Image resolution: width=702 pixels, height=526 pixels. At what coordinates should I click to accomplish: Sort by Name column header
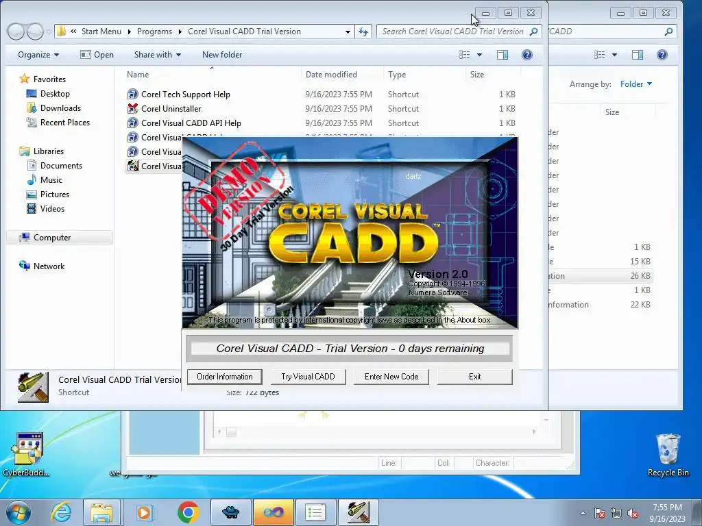tap(138, 75)
